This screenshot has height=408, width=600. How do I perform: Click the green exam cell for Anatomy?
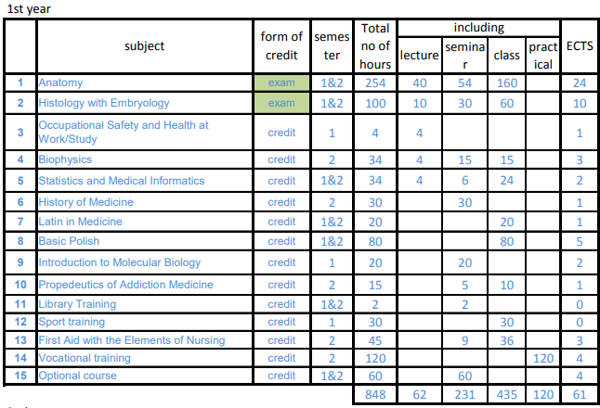281,83
